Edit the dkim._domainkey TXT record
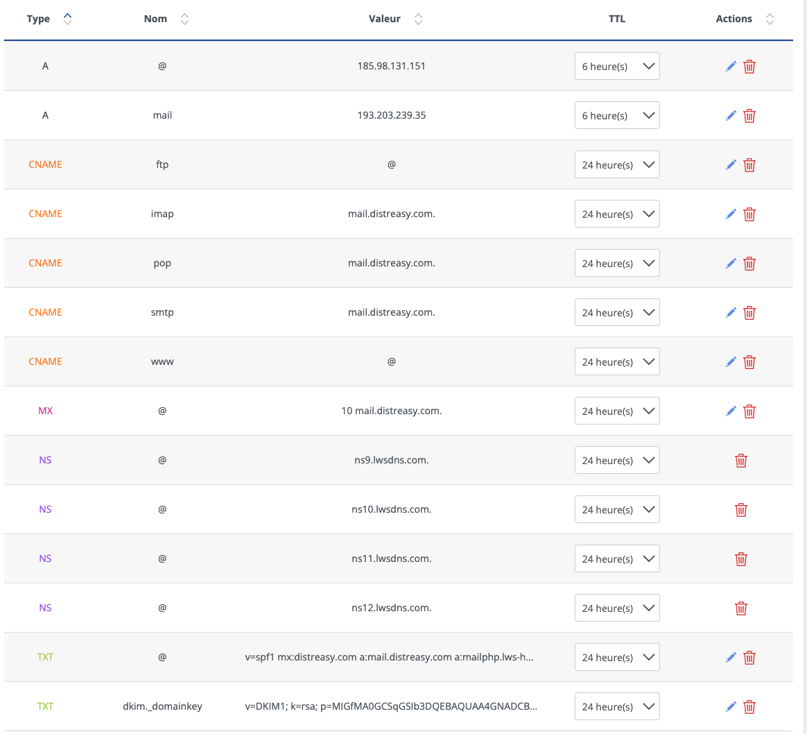Image resolution: width=807 pixels, height=734 pixels. (731, 707)
